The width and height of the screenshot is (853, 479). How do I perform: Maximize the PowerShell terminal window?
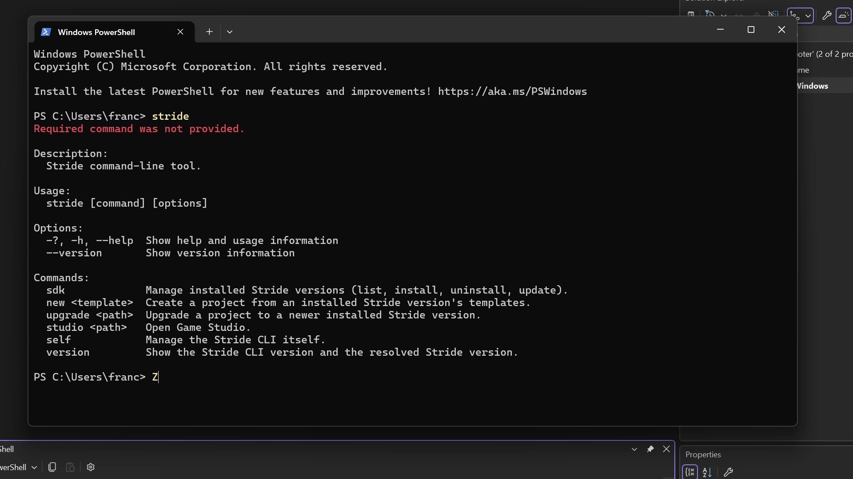pyautogui.click(x=751, y=30)
